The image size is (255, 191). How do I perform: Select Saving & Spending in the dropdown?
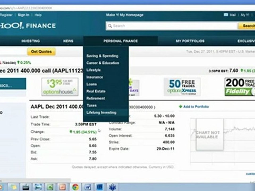(x=102, y=56)
